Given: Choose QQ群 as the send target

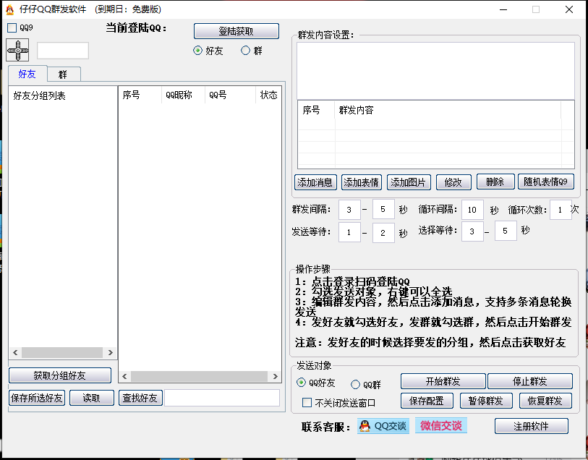Looking at the screenshot, I should (355, 384).
